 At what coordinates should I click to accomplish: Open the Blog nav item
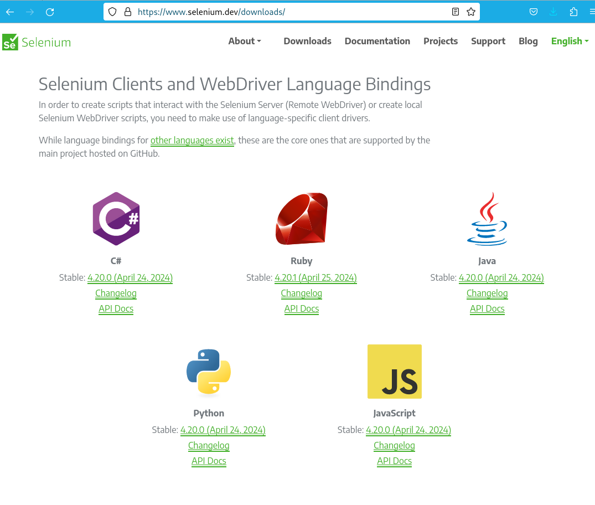[x=528, y=41]
